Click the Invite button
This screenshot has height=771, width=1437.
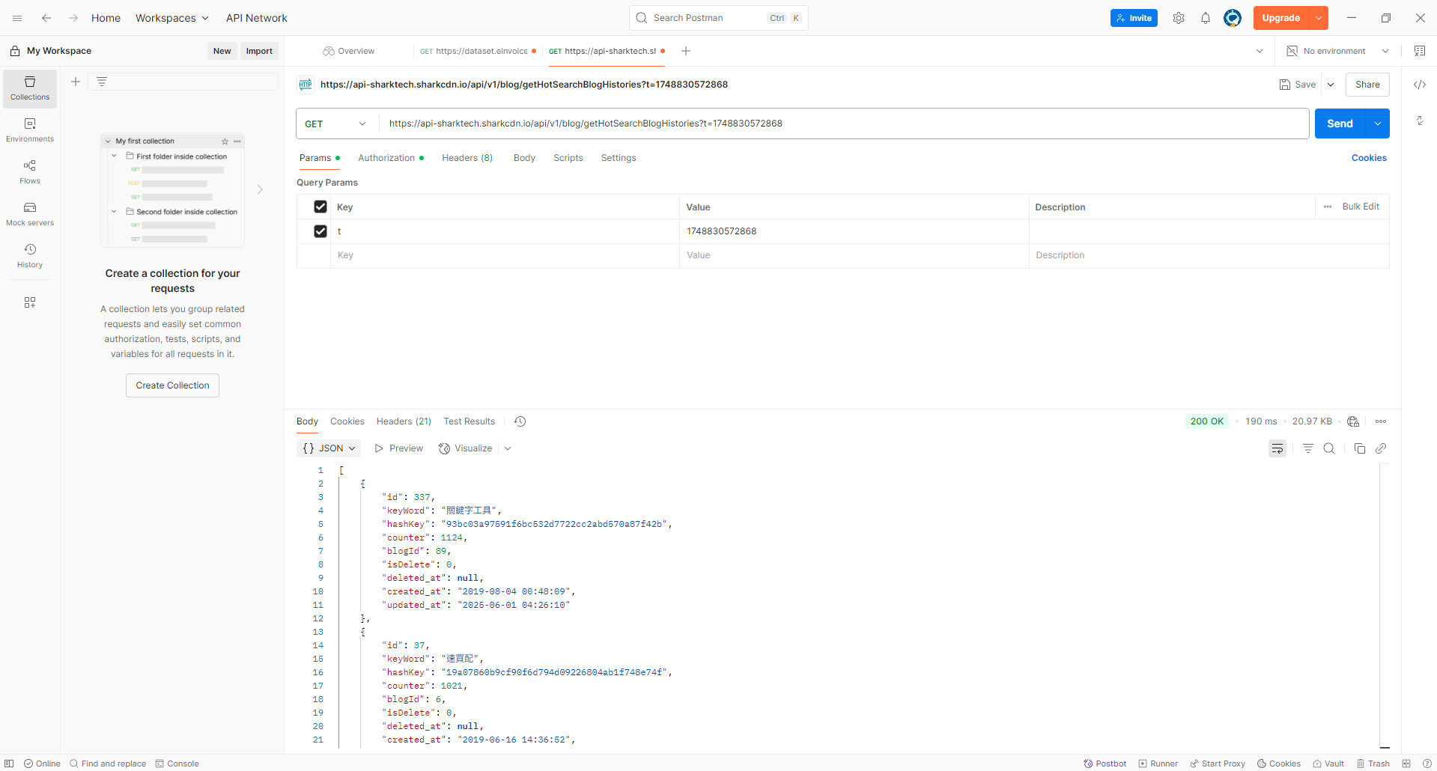1134,18
